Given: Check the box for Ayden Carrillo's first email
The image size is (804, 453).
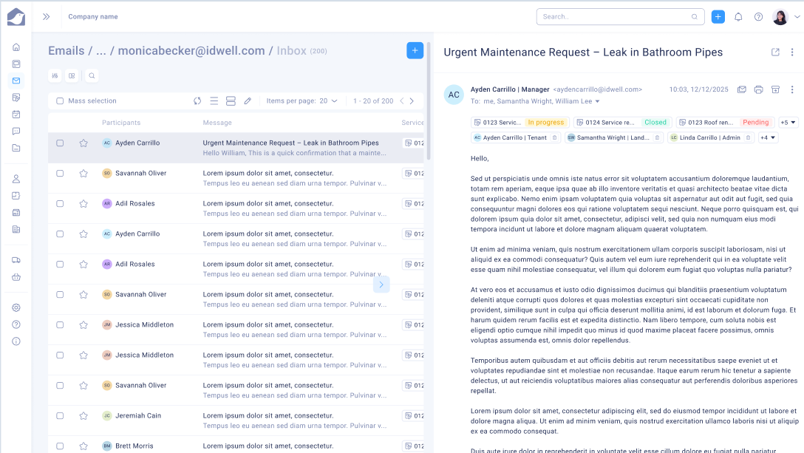Looking at the screenshot, I should pos(60,143).
